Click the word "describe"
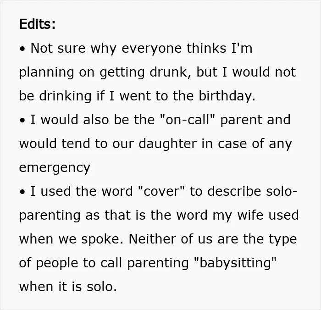Screen dimensions: 321x310 [x=234, y=191]
